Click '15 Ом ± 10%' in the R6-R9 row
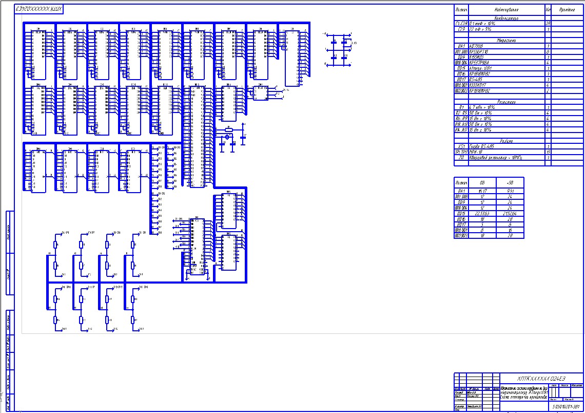The height and width of the screenshot is (413, 585). pos(480,119)
